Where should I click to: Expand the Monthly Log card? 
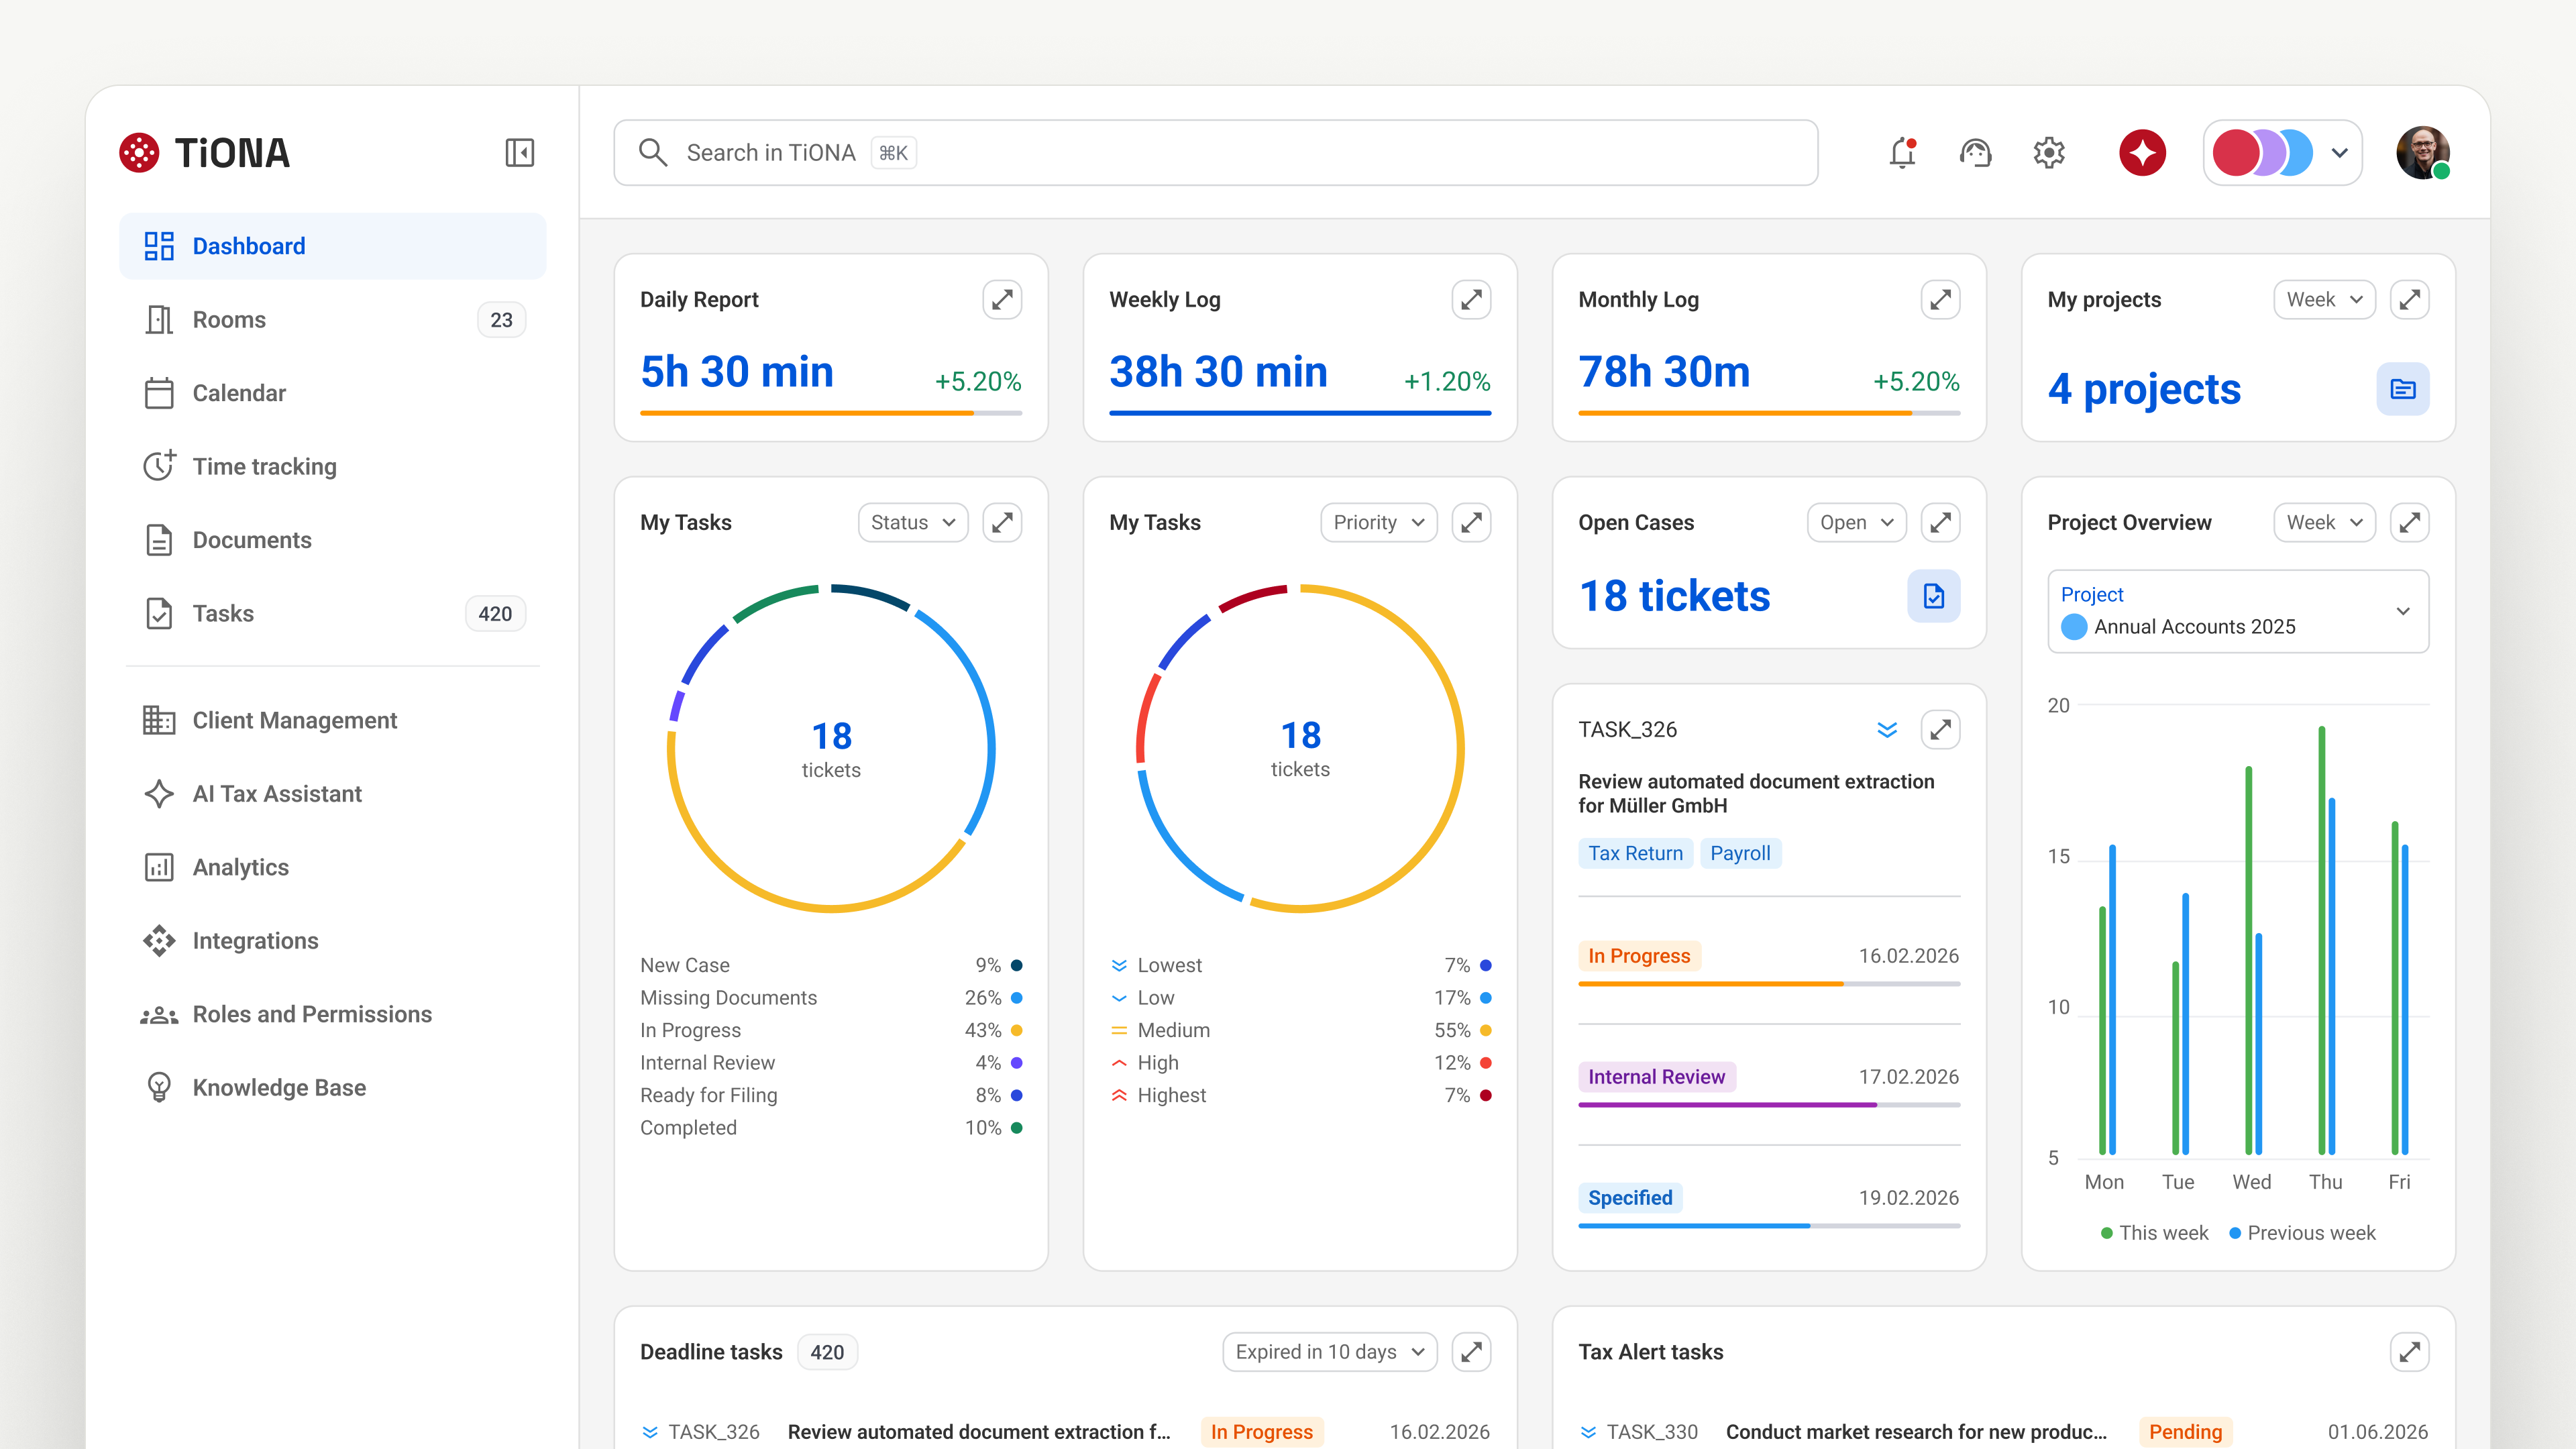pyautogui.click(x=1940, y=299)
